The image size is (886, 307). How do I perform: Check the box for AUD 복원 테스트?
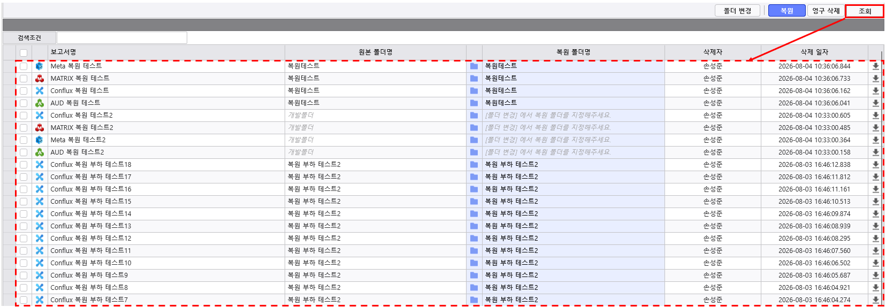point(24,103)
